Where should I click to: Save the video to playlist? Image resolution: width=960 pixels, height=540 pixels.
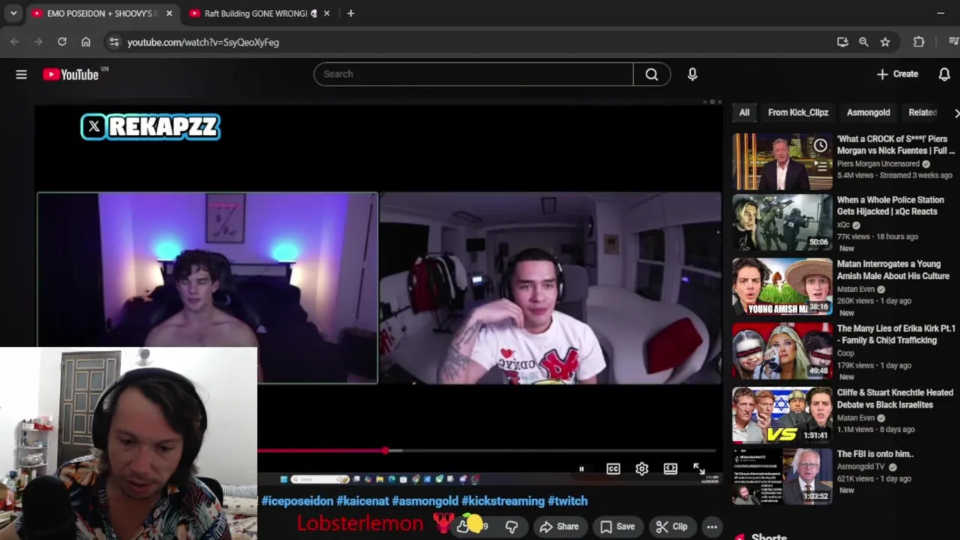coord(618,526)
